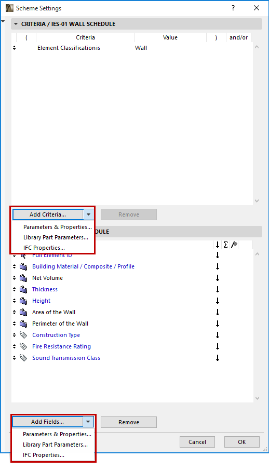Click the Remove button beside Add Fields
269x471 pixels.
[128, 422]
